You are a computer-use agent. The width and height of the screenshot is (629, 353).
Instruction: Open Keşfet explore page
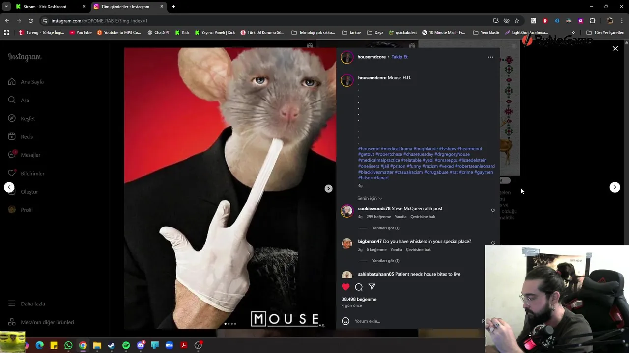(x=22, y=118)
